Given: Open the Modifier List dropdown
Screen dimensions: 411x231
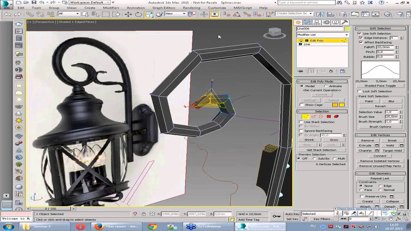Looking at the screenshot, I should [322, 35].
